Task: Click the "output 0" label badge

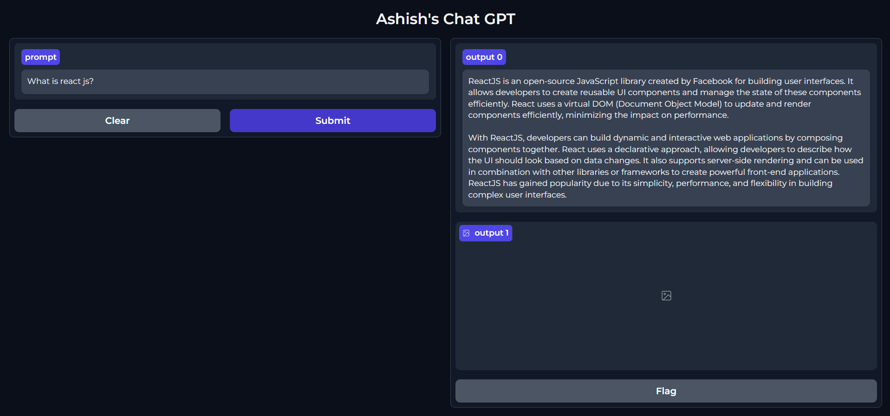Action: coord(484,57)
